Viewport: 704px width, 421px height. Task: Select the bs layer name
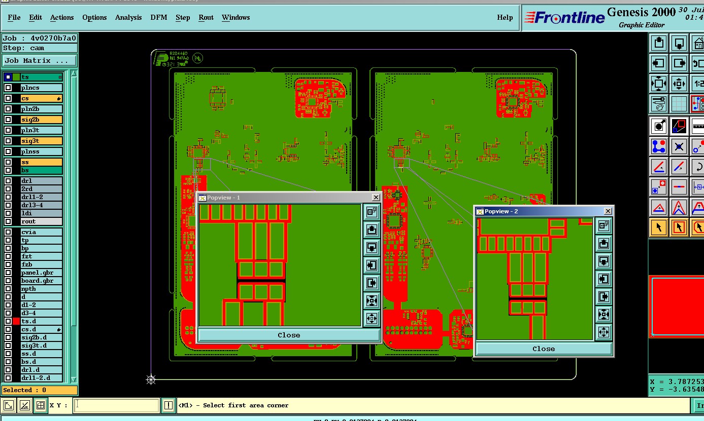[42, 170]
